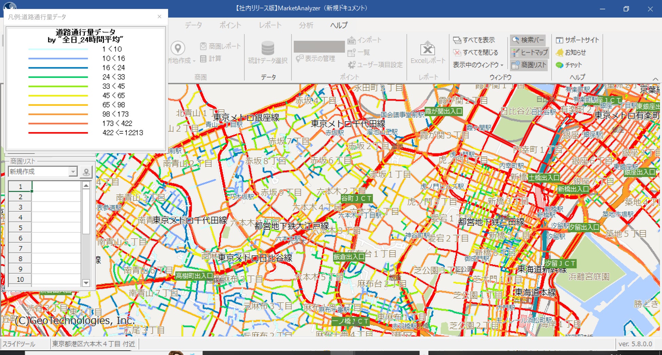Click 土橋出入口 label on the map
The width and height of the screenshot is (662, 355).
click(x=544, y=177)
